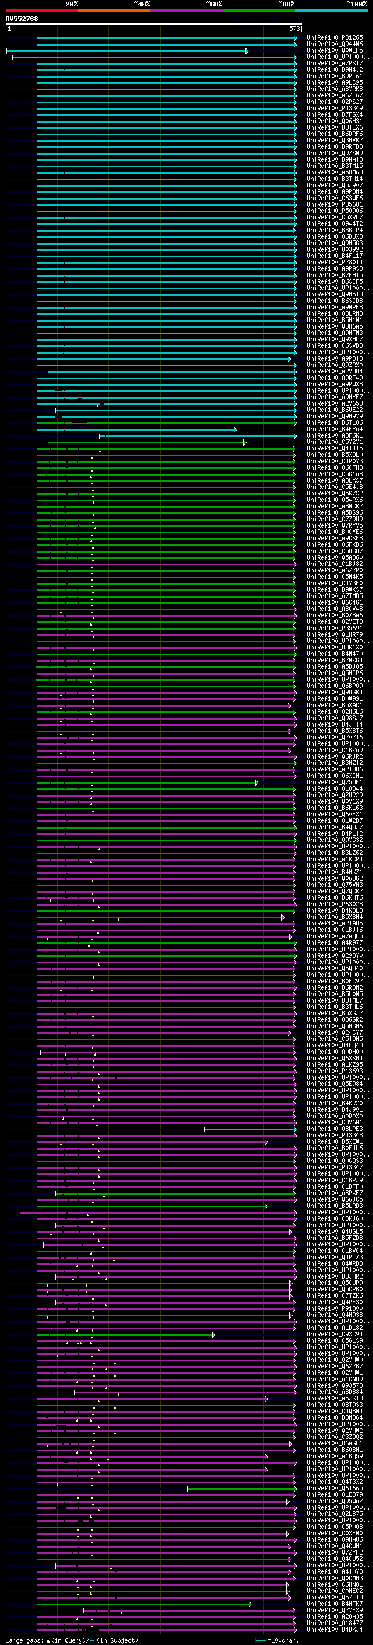Select the UniRef100_Q1HR79 label
The width and height of the screenshot is (373, 1645).
tap(335, 635)
